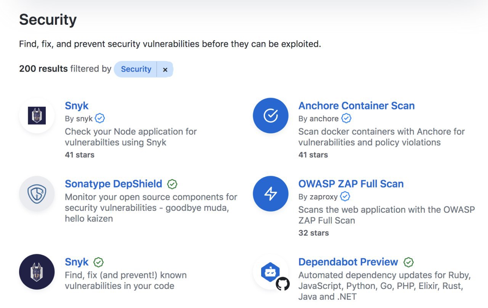Open the Snyk action link (first result)
Screen dimensions: 488x308
77,106
